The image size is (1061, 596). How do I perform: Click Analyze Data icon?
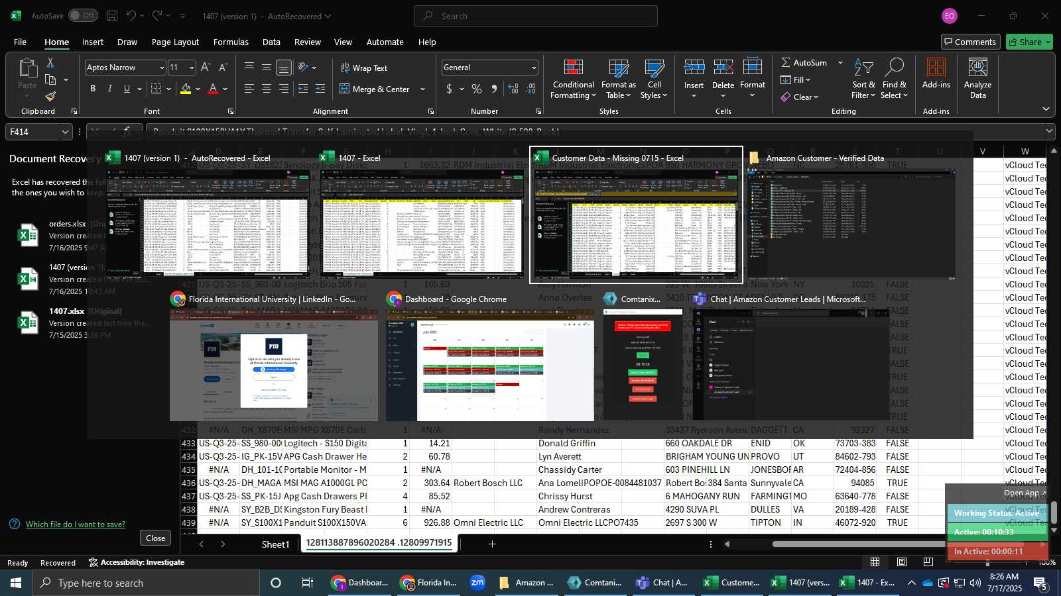(x=978, y=68)
